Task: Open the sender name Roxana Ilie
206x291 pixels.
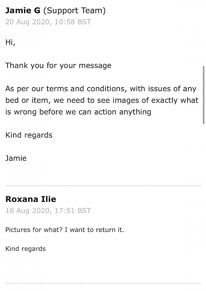Action: 31,199
